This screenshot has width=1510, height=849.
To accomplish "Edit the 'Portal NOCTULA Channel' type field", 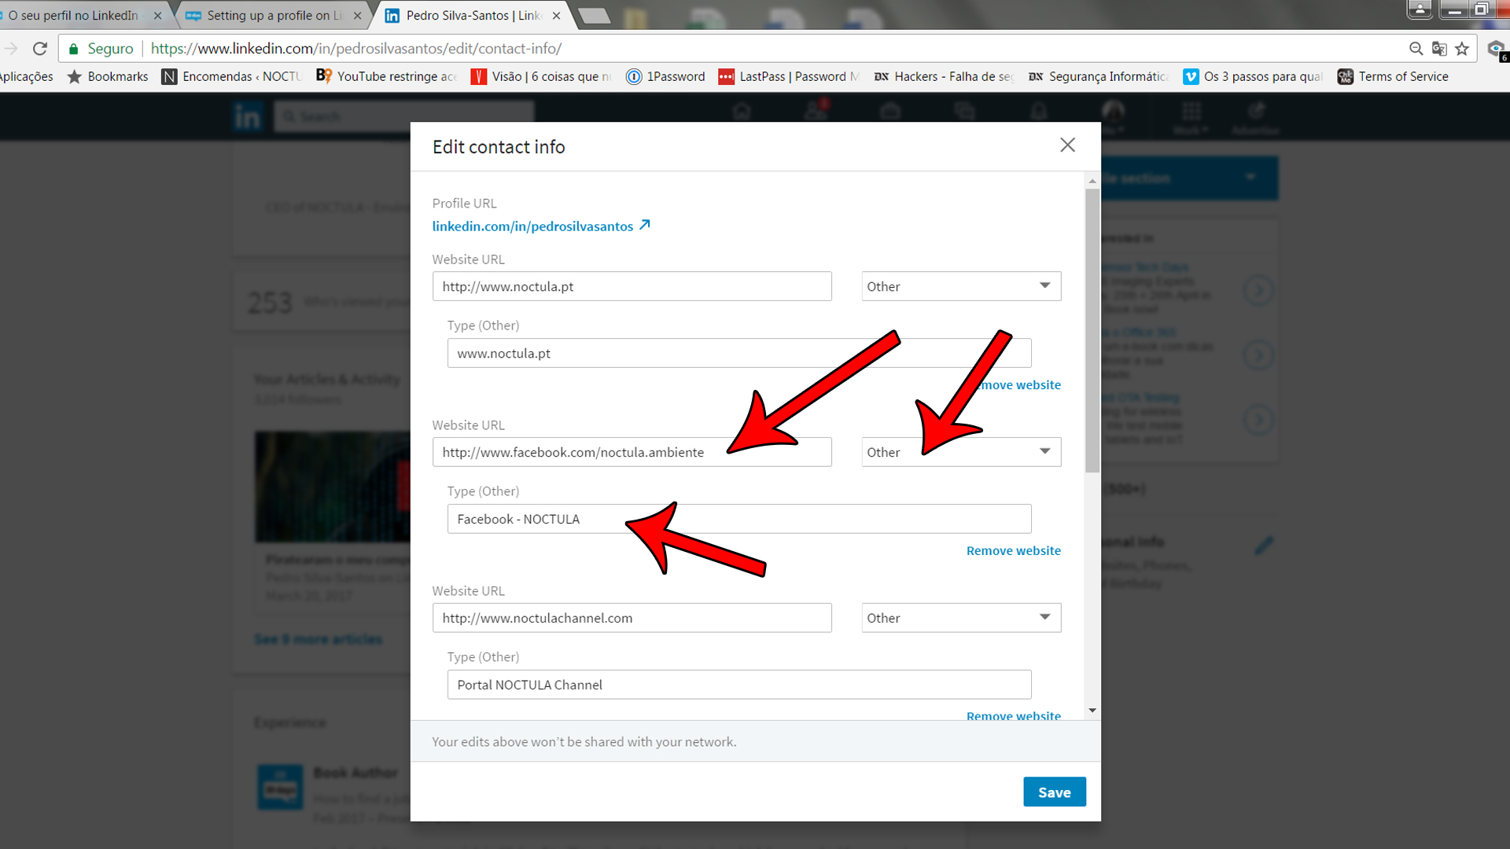I will 739,685.
